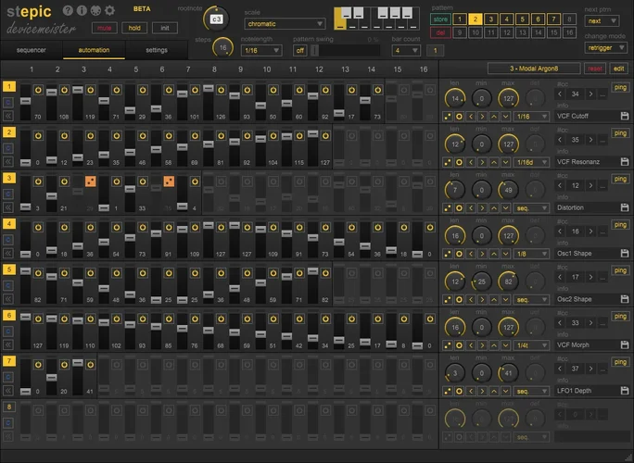The width and height of the screenshot is (634, 463).
Task: Click the save disk icon for LFO1 Depth
Action: click(x=625, y=391)
